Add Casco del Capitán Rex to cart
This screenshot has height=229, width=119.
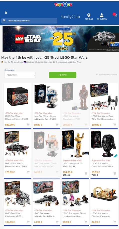pyautogui.click(x=57, y=125)
